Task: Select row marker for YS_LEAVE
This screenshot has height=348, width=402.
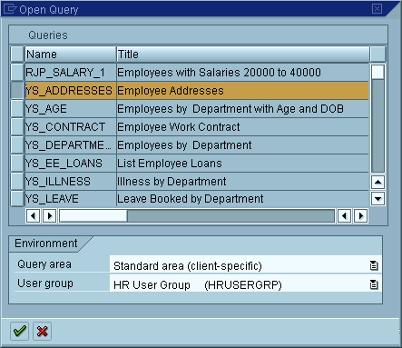Action: [x=17, y=199]
